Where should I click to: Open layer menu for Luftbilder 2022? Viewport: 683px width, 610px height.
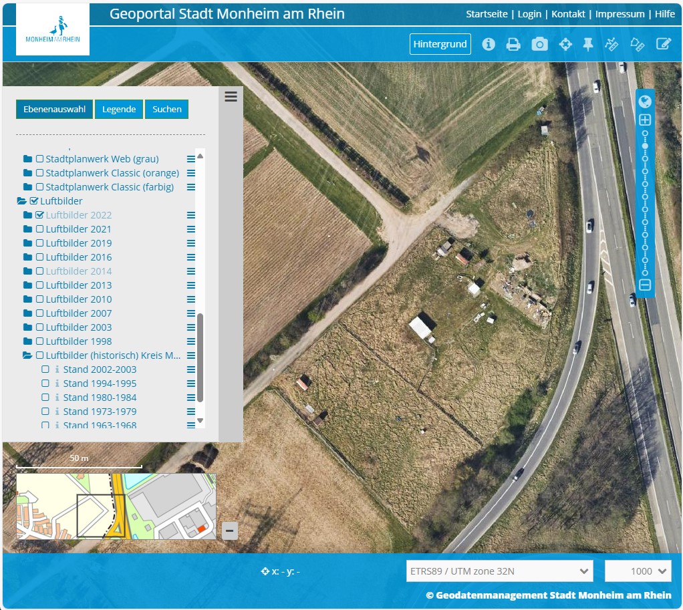190,215
